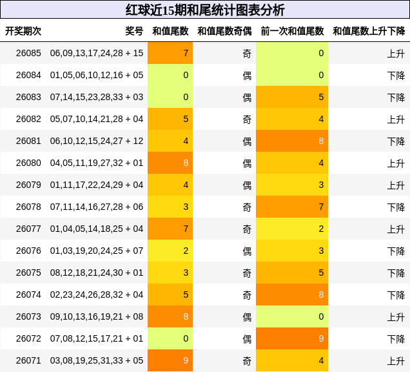Select numbers 06,09,13,17,24,28 + 15
Viewport: 410px width, 372px height.
97,53
